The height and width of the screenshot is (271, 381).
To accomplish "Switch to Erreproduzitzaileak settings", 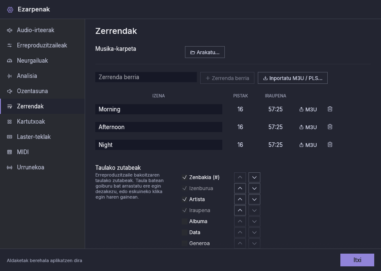I will tap(42, 45).
